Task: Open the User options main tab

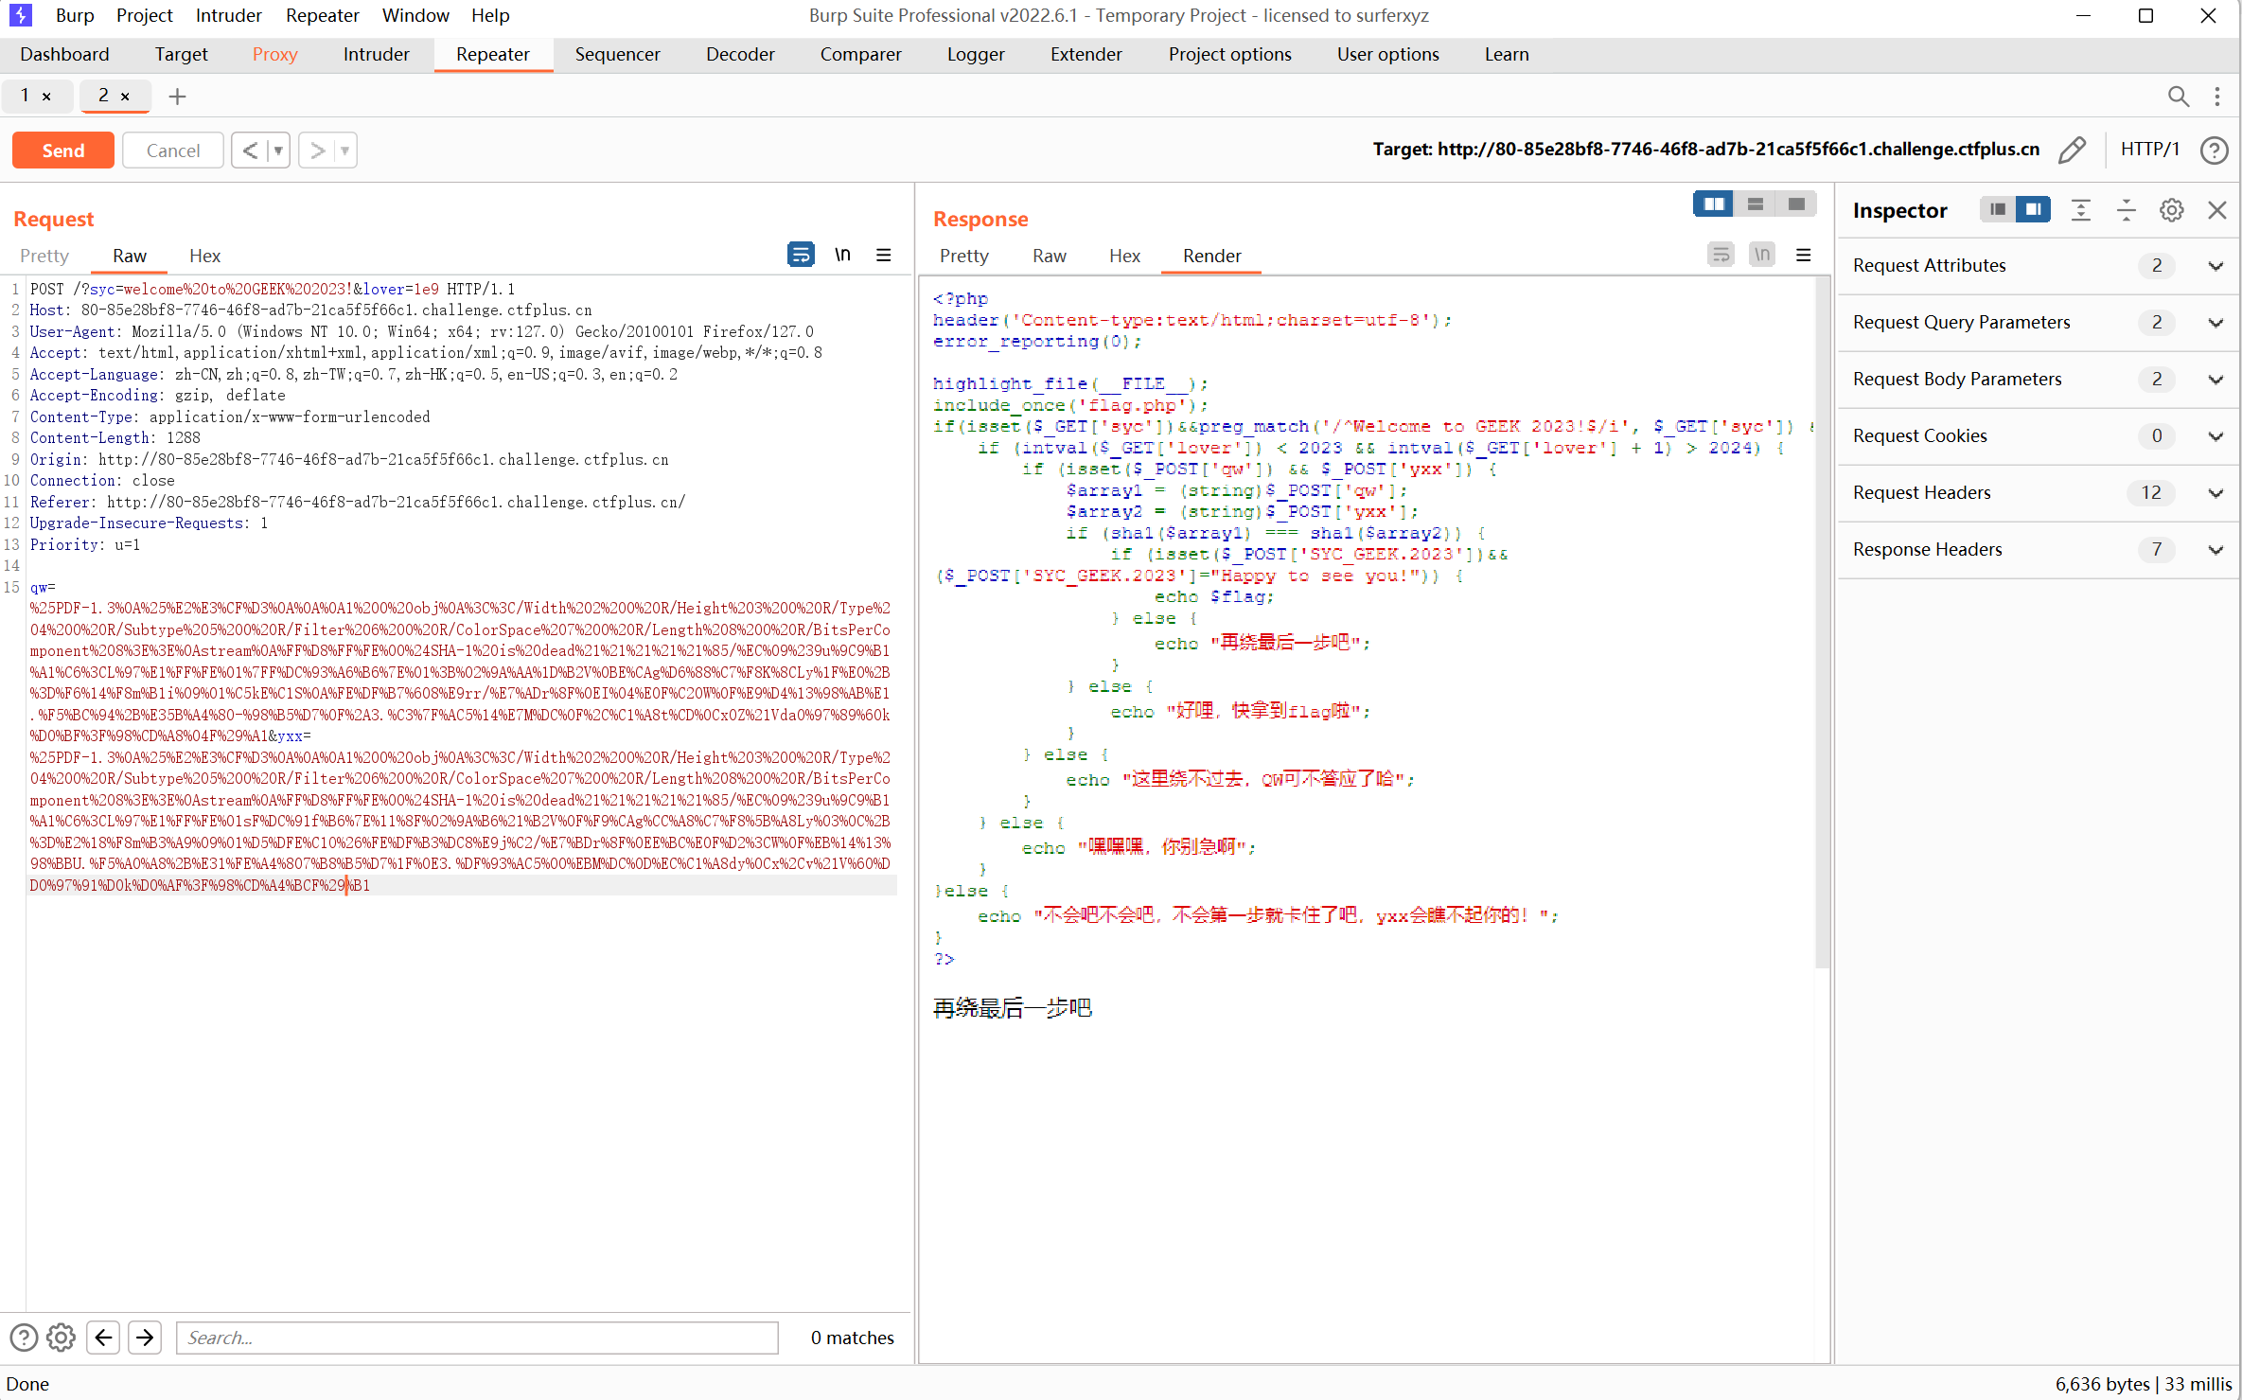Action: [1387, 54]
